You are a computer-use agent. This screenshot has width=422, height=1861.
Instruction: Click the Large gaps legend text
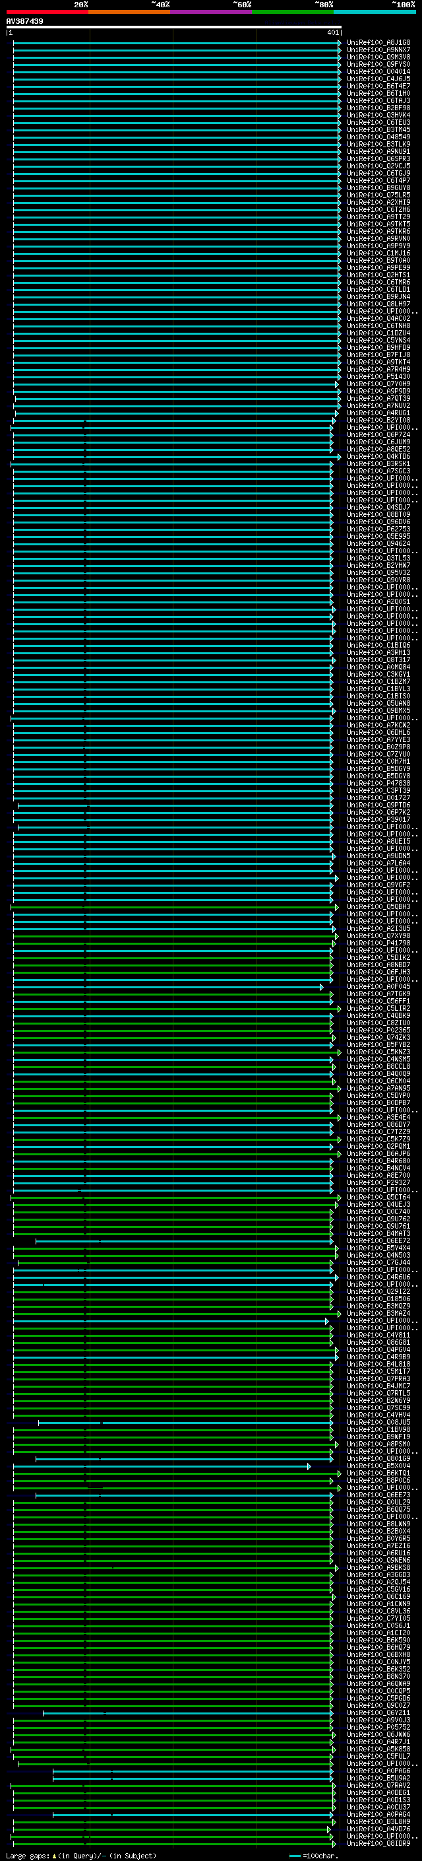81,1855
